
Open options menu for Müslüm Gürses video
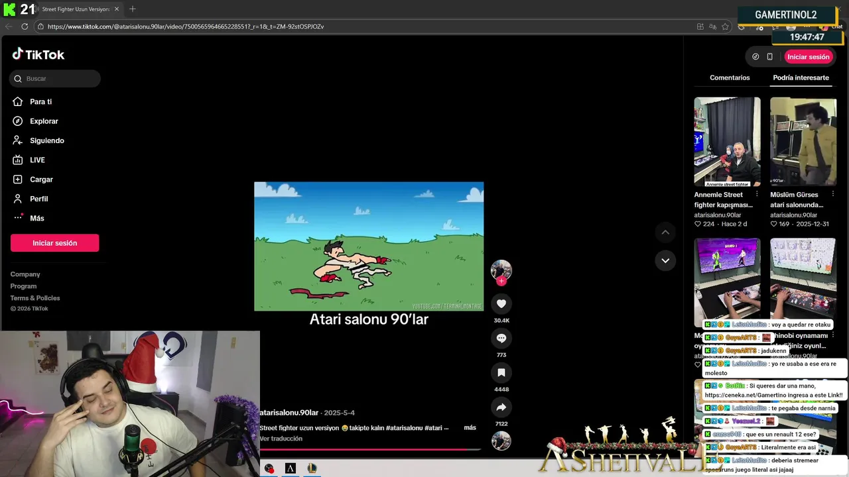tap(832, 194)
